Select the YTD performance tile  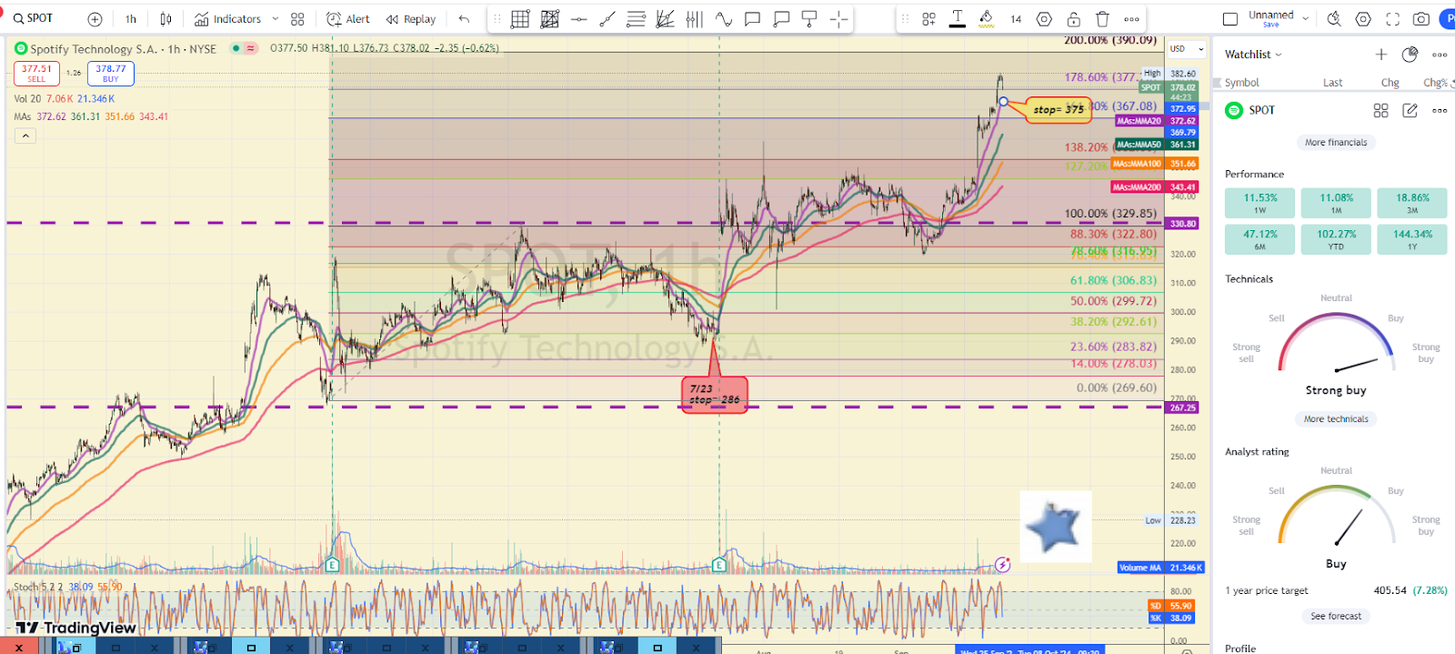click(x=1336, y=239)
